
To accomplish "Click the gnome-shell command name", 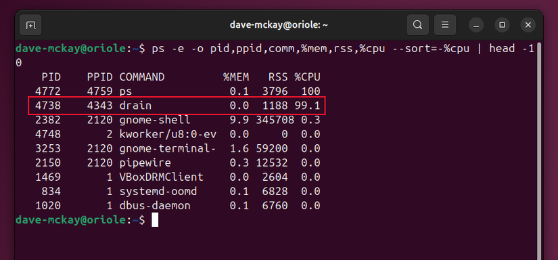I will [x=155, y=121].
